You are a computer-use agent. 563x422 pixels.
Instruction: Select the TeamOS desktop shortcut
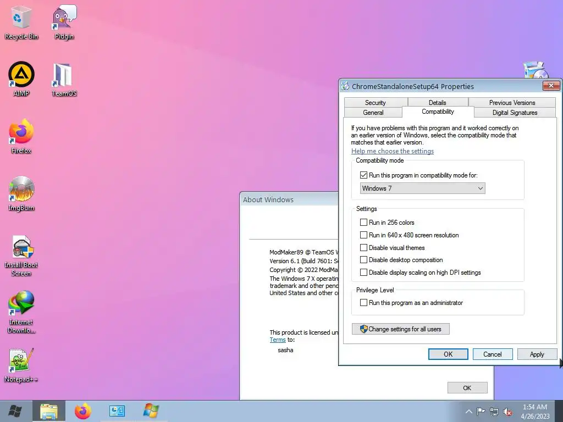pyautogui.click(x=64, y=80)
